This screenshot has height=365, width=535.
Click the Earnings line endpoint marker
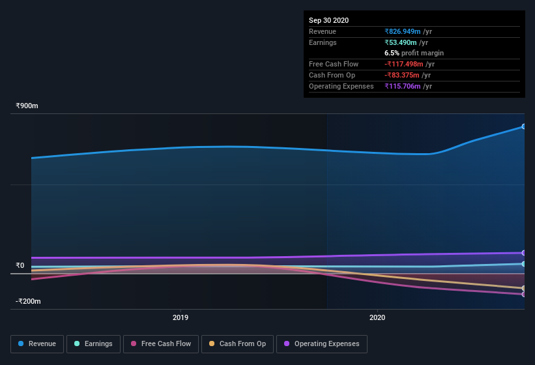523,264
